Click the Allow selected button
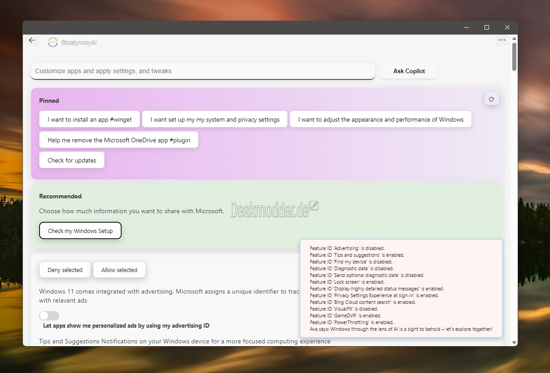This screenshot has height=373, width=550. (x=119, y=270)
